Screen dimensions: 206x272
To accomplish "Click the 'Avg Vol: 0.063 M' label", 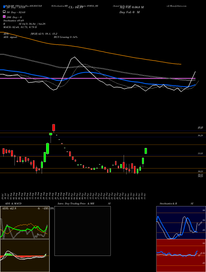I will pyautogui.click(x=131, y=7).
